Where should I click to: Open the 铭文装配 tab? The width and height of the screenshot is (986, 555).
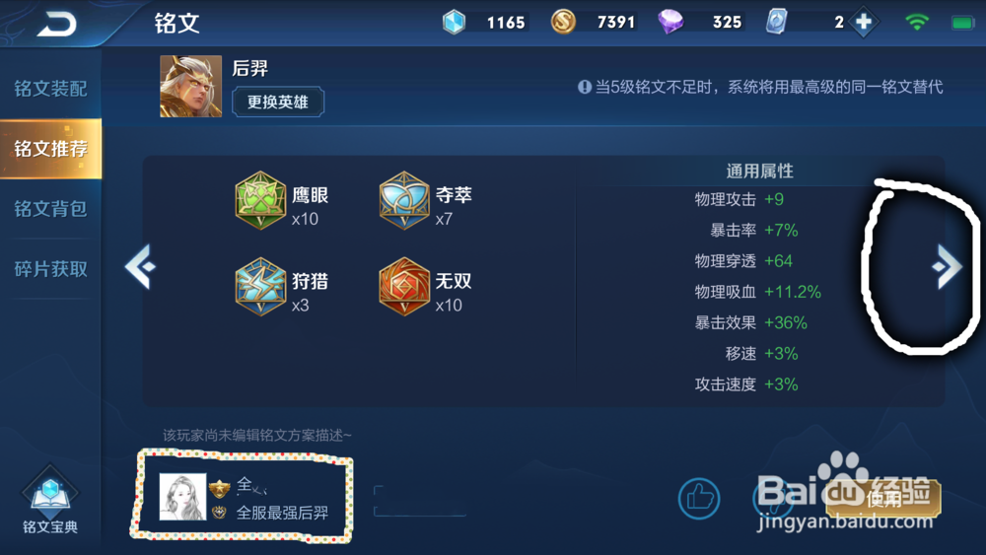point(50,89)
